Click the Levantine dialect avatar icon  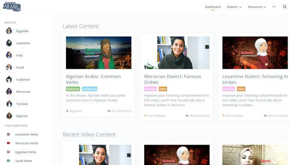coord(9,43)
